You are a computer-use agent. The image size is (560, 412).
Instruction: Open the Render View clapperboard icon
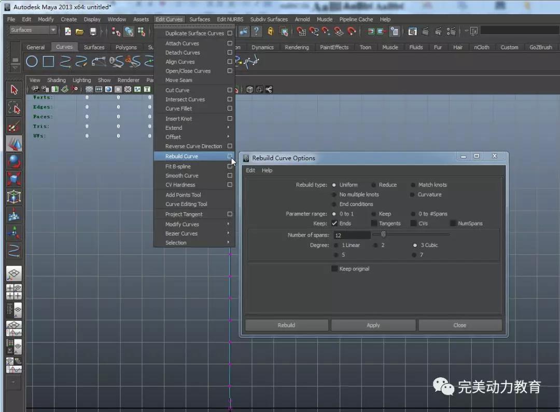[413, 32]
